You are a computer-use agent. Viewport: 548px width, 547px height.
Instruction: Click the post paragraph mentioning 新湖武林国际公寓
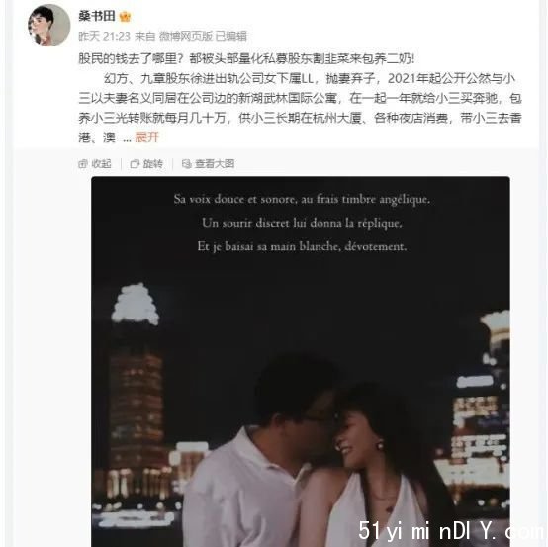click(x=300, y=108)
